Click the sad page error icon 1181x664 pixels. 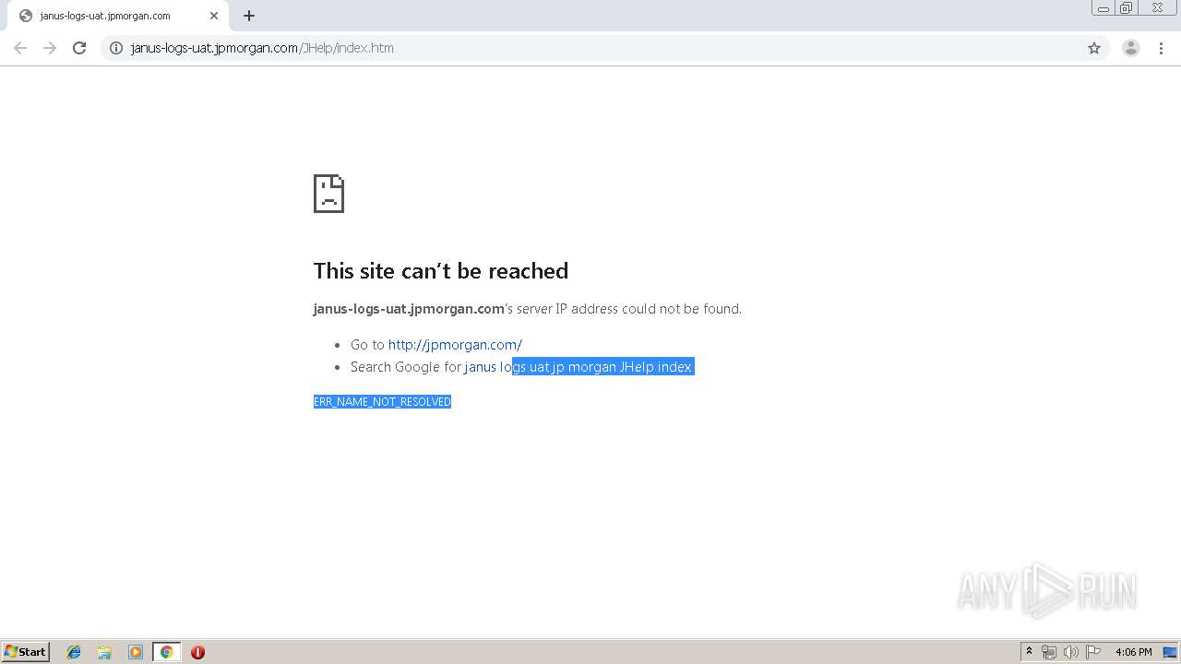(328, 194)
